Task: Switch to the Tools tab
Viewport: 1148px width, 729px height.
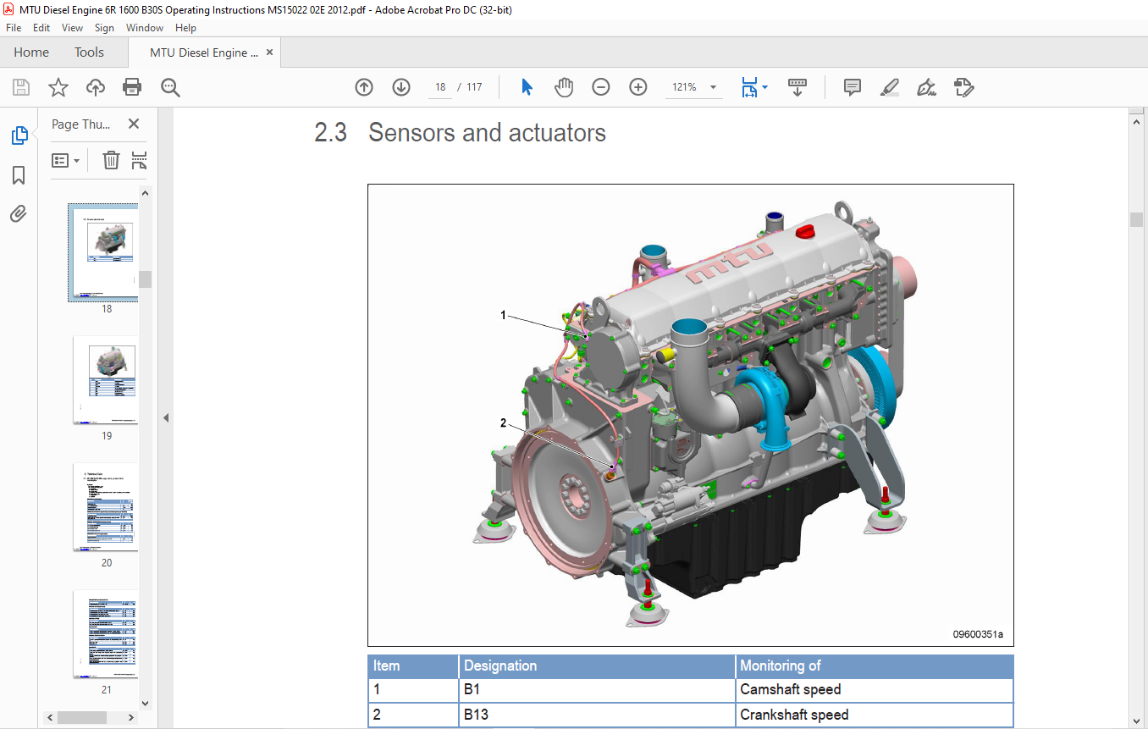Action: tap(89, 52)
